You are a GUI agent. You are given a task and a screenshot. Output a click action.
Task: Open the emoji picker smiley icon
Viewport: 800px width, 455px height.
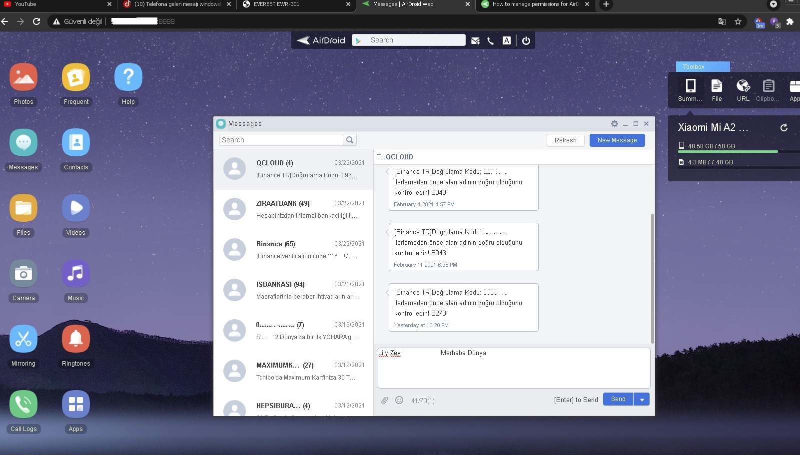tap(399, 400)
